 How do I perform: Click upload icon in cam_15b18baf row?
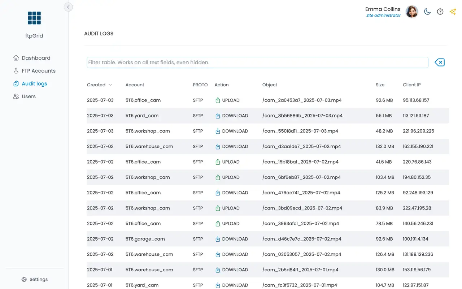(218, 162)
